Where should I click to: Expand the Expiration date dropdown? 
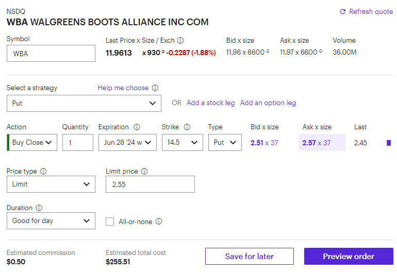[x=127, y=143]
